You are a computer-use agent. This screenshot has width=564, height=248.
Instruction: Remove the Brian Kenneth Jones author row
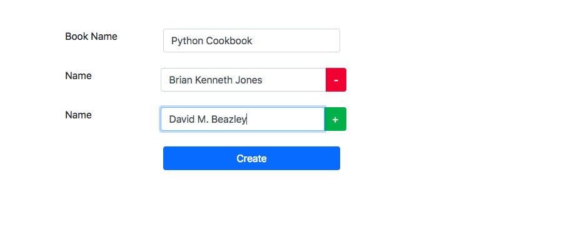[336, 80]
